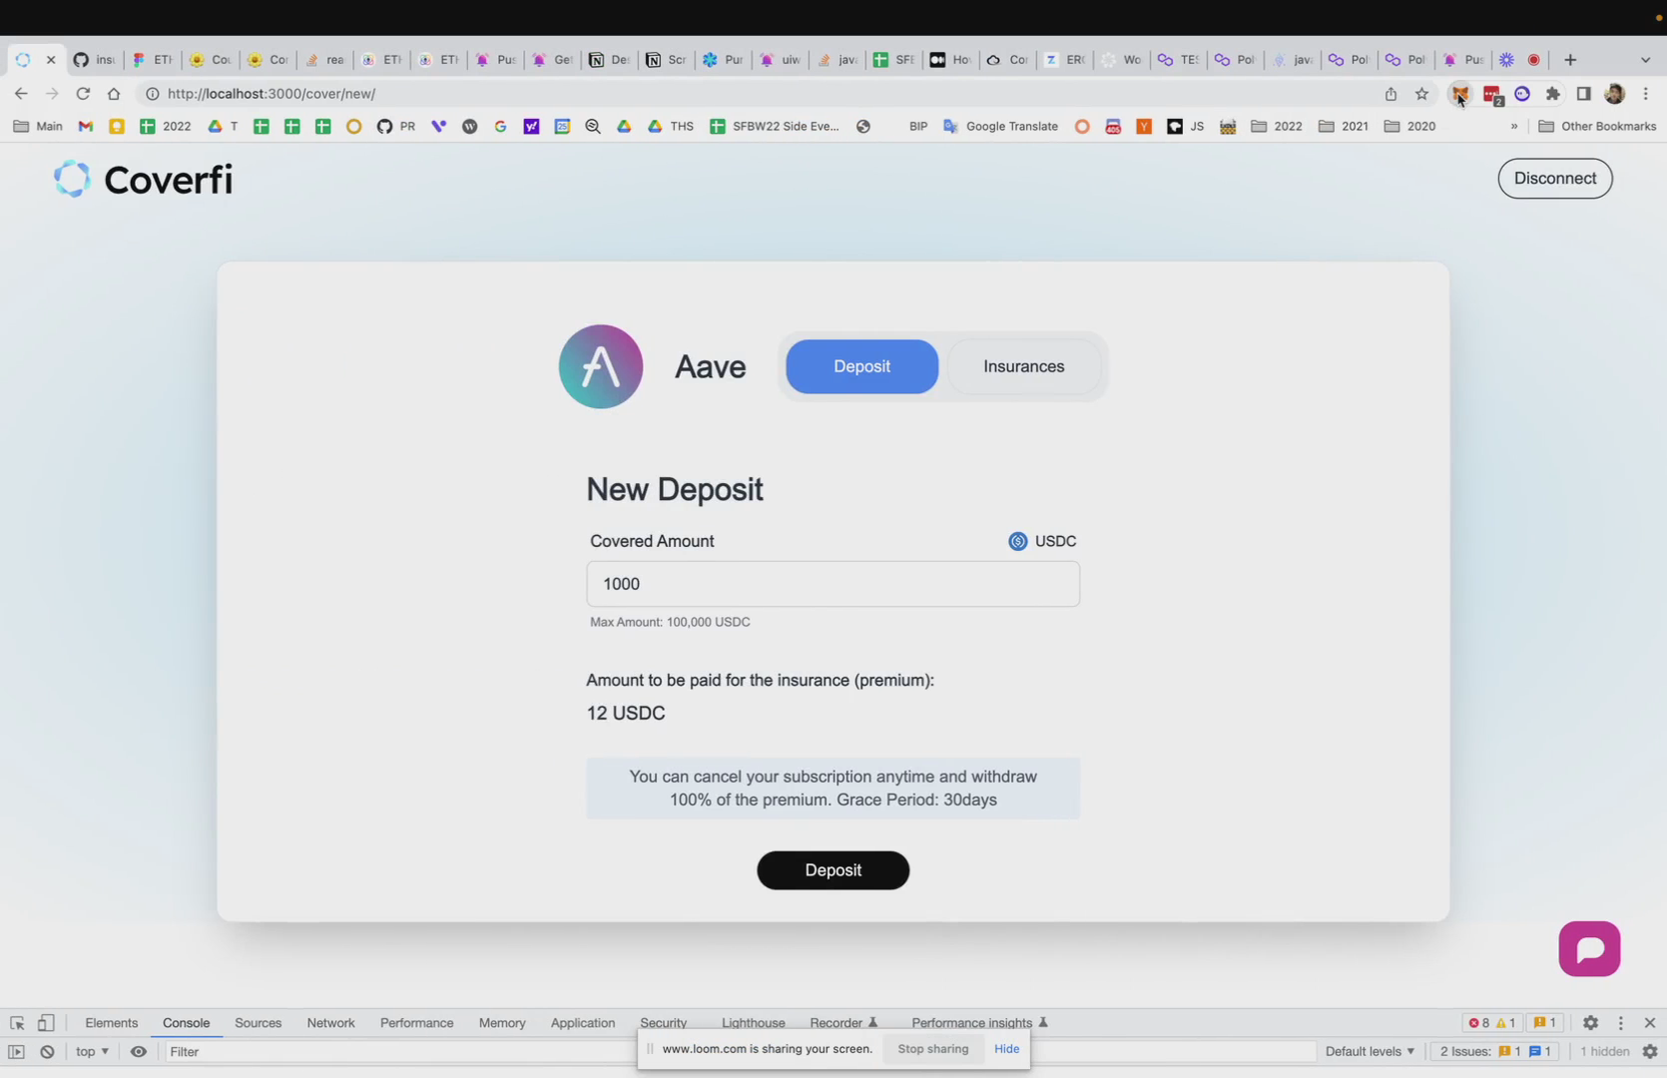Screen dimensions: 1667x1078
Task: Select the blue Deposit tab
Action: (861, 366)
